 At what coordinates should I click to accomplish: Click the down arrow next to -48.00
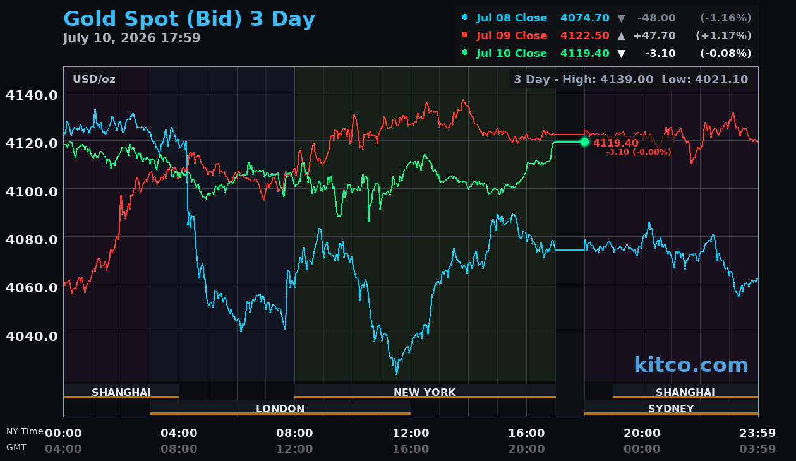tap(621, 18)
